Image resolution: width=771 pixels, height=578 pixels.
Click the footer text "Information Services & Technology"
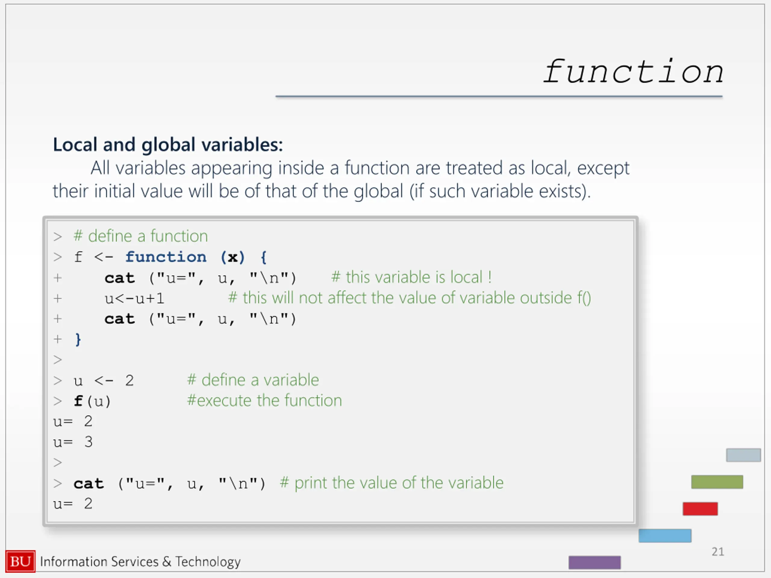[x=140, y=562]
